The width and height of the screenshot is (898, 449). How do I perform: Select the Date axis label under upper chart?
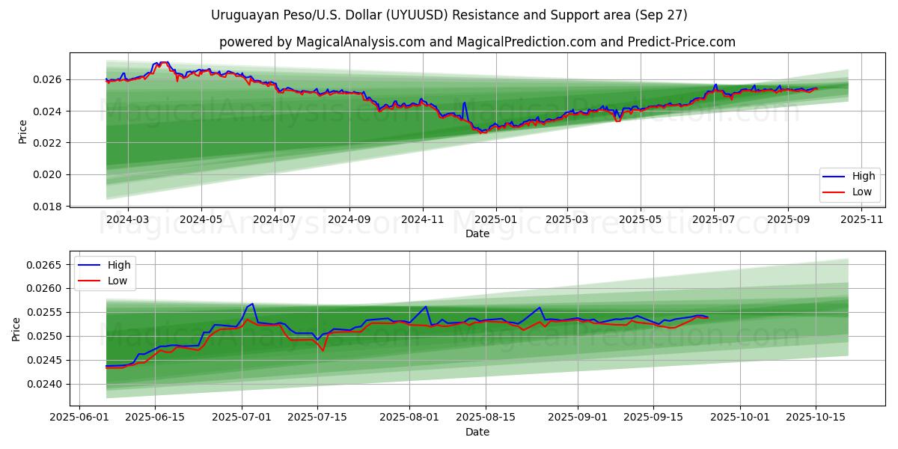[x=477, y=233]
